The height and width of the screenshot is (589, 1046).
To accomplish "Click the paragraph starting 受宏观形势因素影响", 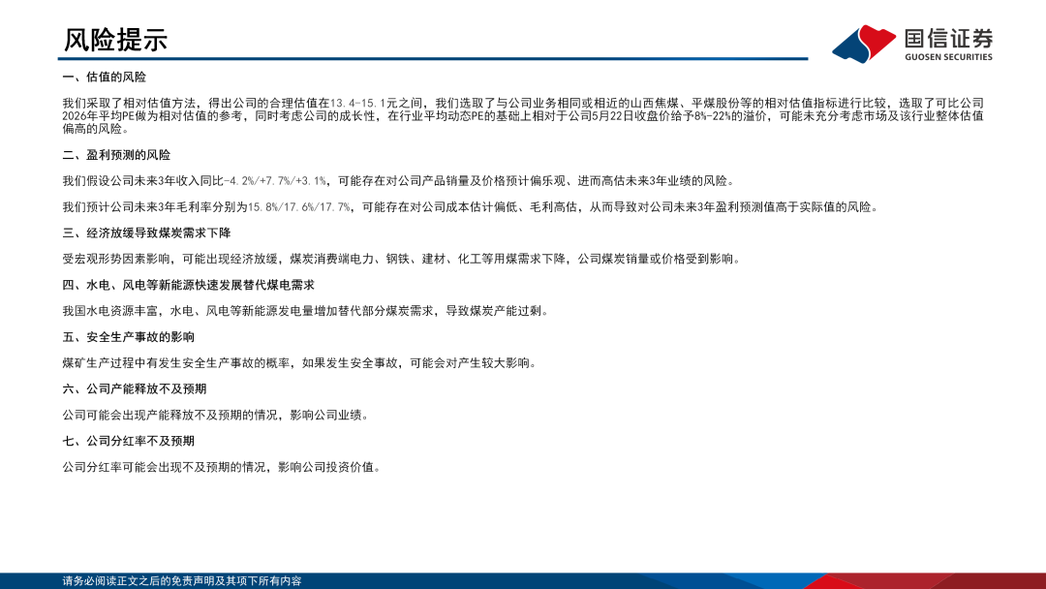I will pyautogui.click(x=403, y=260).
